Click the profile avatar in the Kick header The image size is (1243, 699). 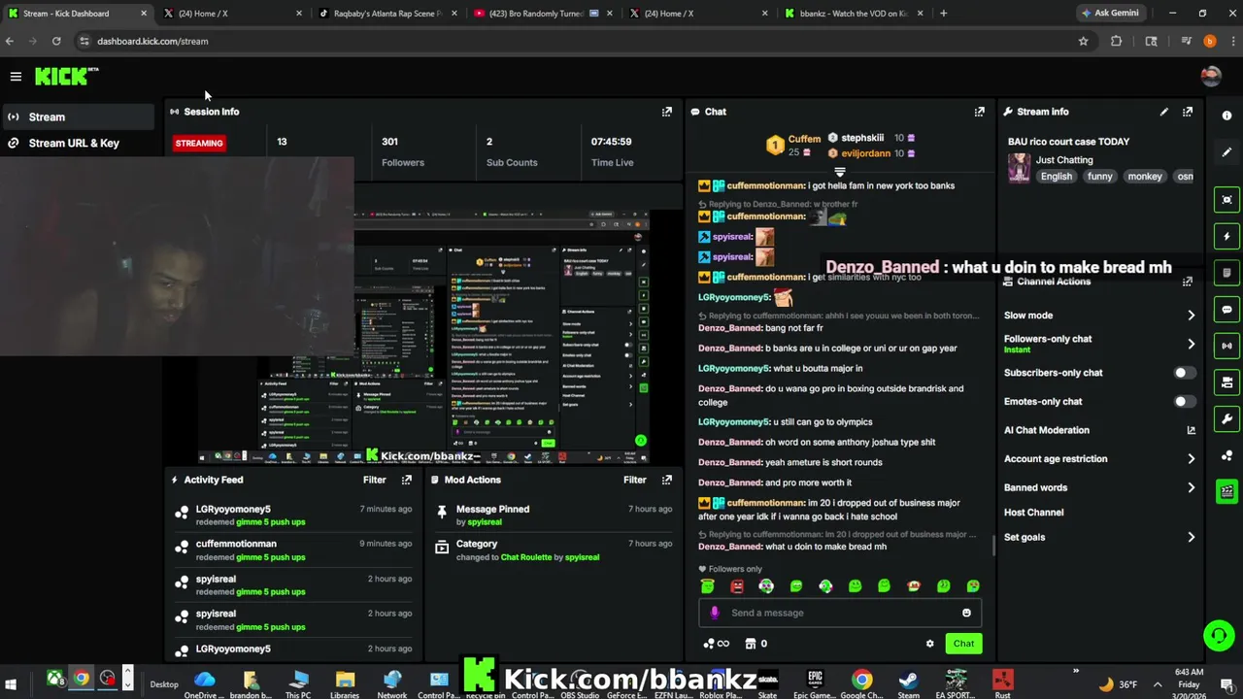coord(1210,76)
